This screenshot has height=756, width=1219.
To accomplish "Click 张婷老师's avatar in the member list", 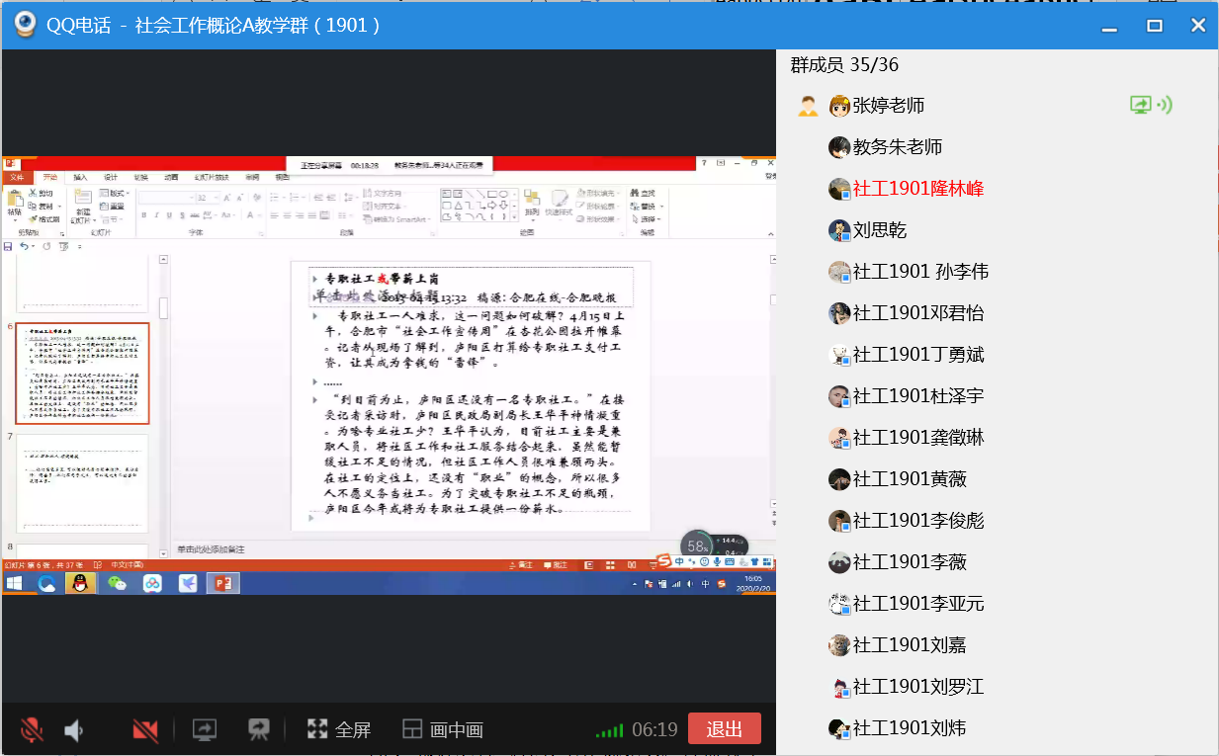I will click(840, 106).
